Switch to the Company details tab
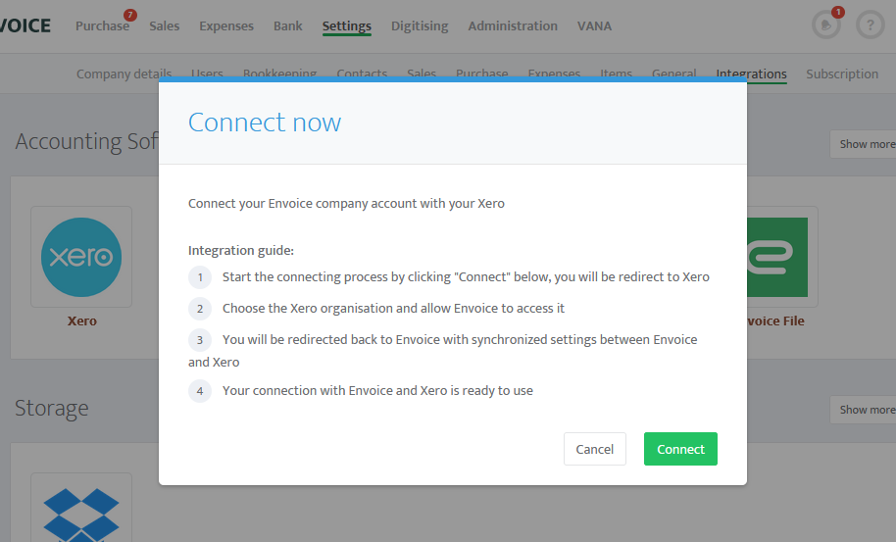The width and height of the screenshot is (896, 542). [x=124, y=74]
